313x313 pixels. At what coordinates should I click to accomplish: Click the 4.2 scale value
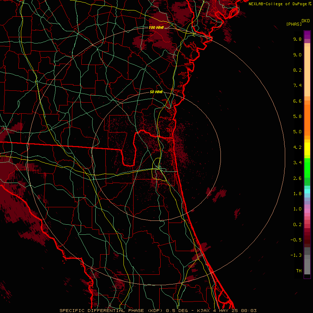[x=297, y=147]
